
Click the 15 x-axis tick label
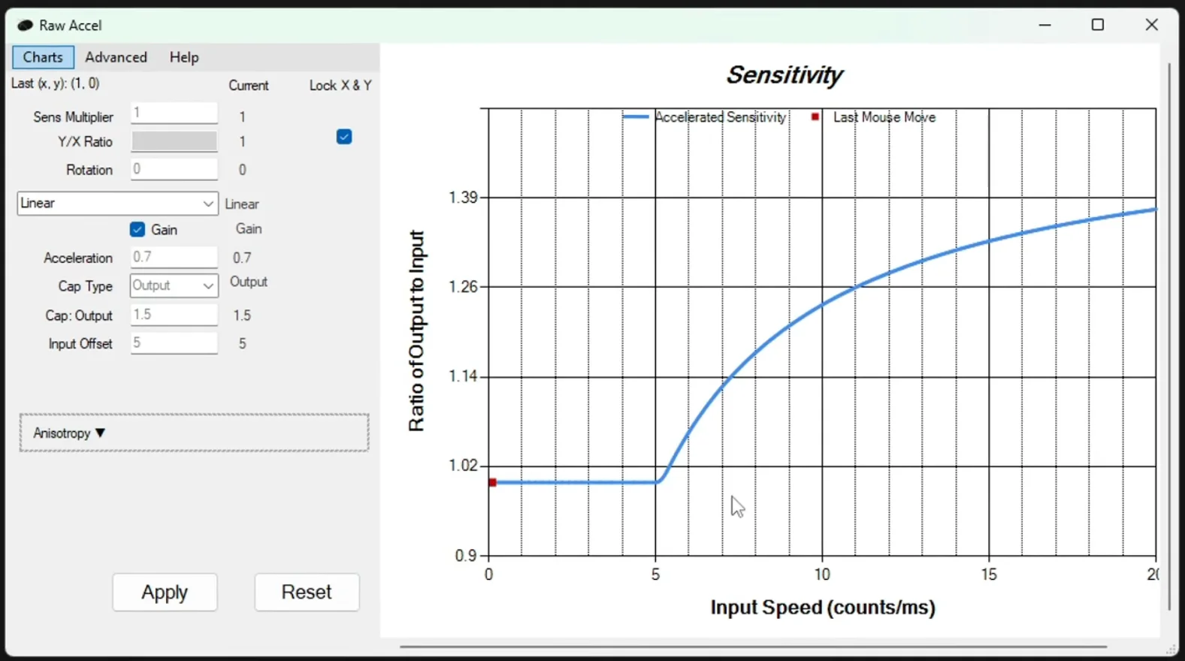(x=989, y=575)
